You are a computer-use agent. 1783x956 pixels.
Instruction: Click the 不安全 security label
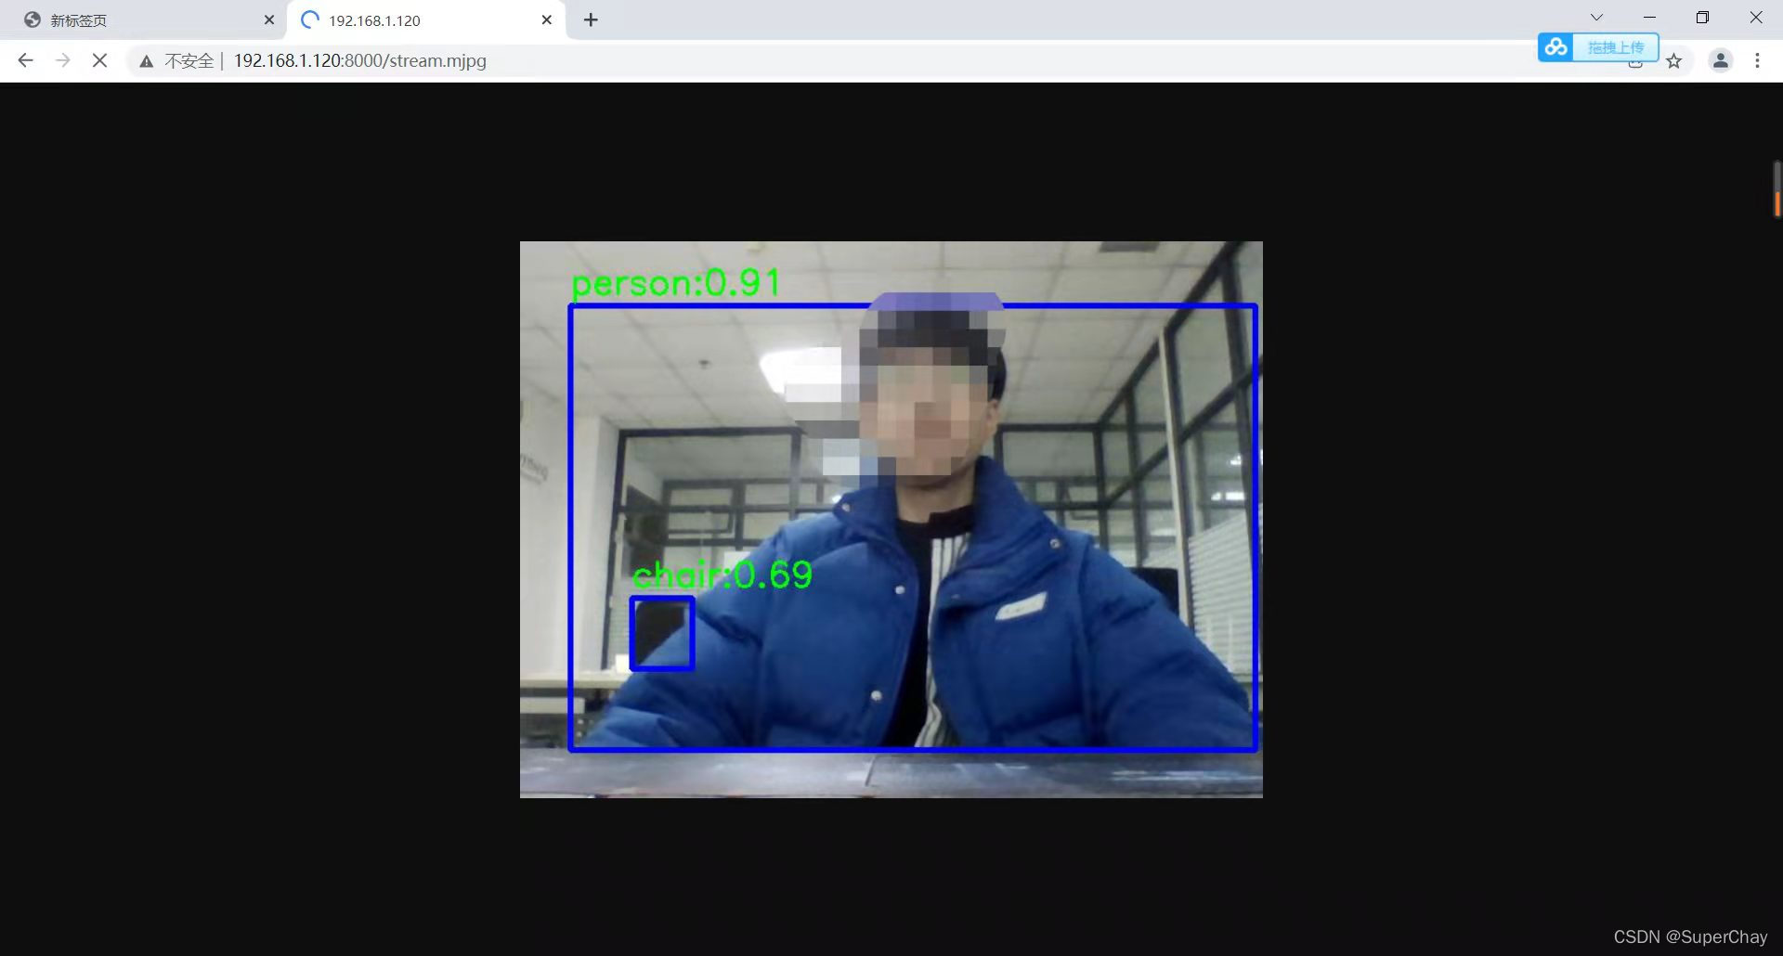[x=189, y=61]
